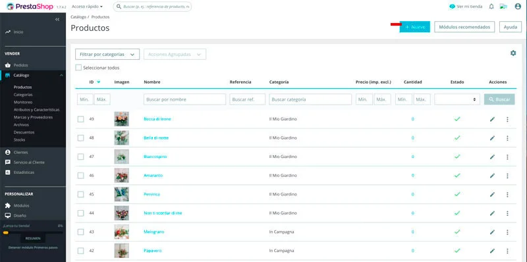
Task: Click the RESUMEN button in sidebar
Action: pyautogui.click(x=33, y=238)
